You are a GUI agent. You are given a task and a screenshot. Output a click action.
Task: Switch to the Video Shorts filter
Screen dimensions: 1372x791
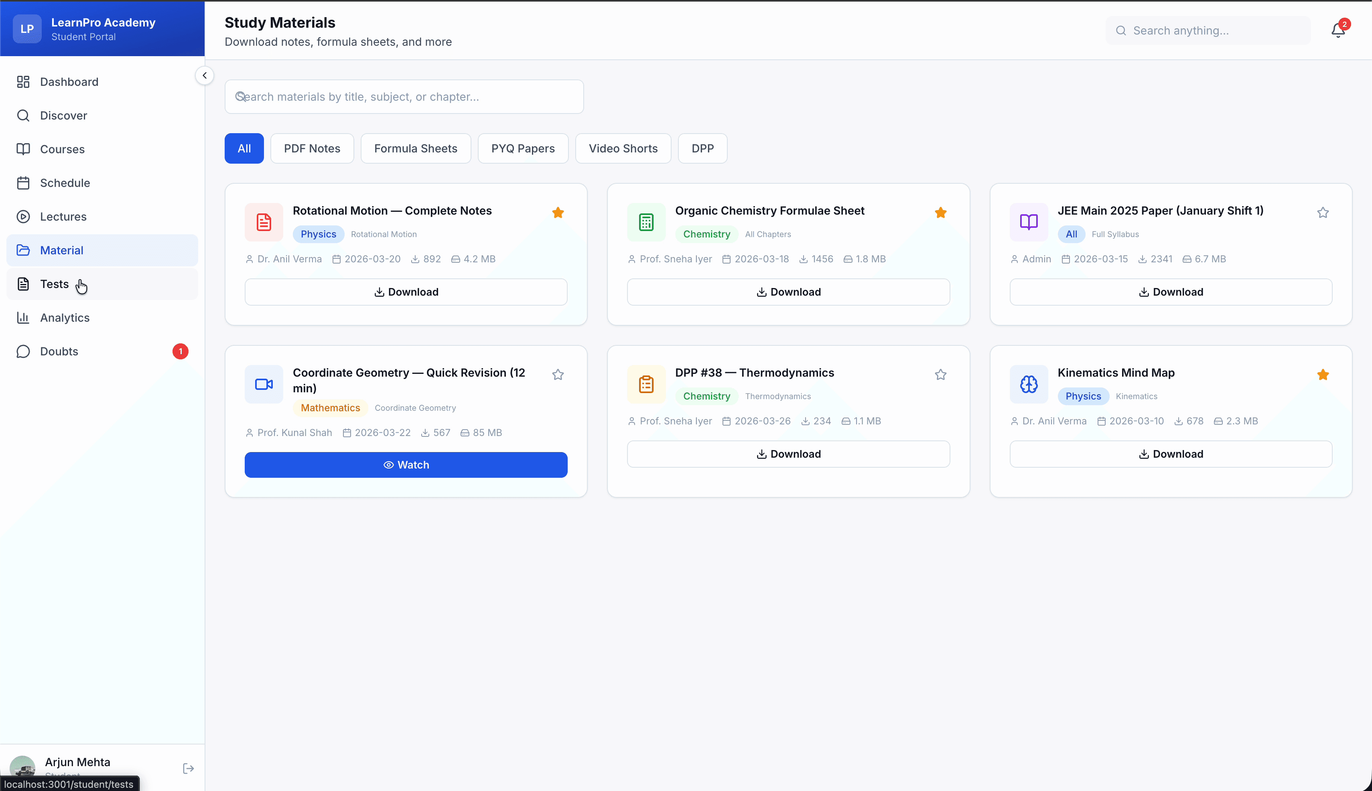click(x=623, y=148)
